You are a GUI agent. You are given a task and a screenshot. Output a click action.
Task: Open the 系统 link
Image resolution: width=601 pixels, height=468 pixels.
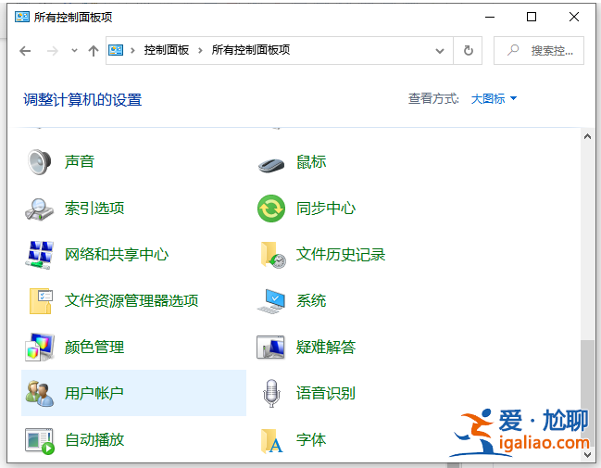(x=311, y=301)
